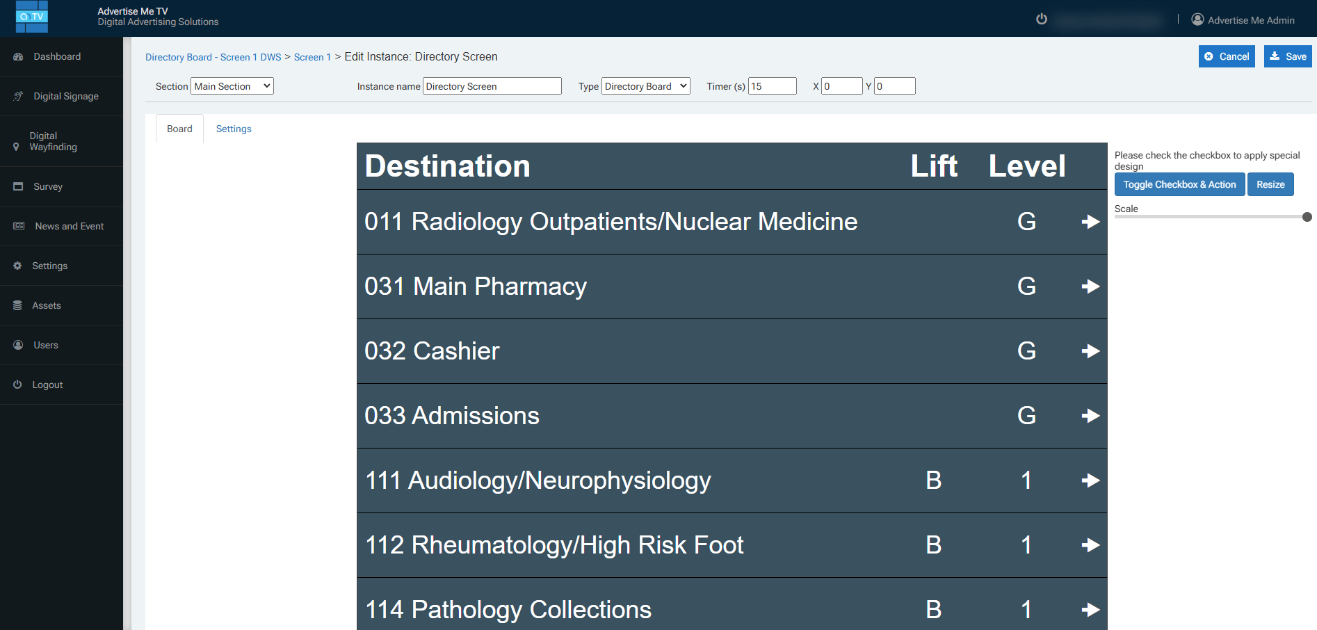The height and width of the screenshot is (630, 1317).
Task: Cancel editing the instance
Action: pyautogui.click(x=1227, y=56)
